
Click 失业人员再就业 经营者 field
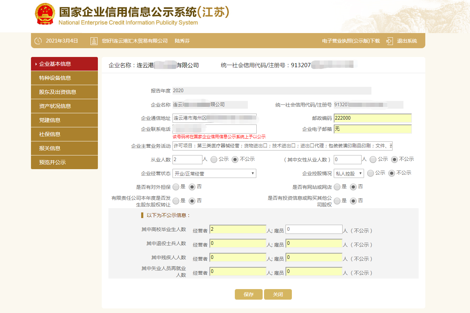[x=238, y=272]
